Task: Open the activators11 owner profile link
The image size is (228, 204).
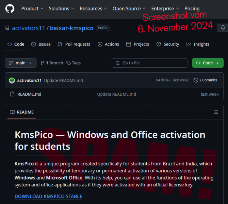Action: coord(28,28)
